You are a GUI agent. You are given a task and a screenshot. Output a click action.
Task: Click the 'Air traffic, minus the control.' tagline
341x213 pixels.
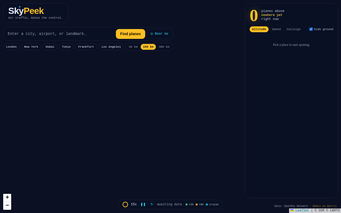tap(35, 18)
